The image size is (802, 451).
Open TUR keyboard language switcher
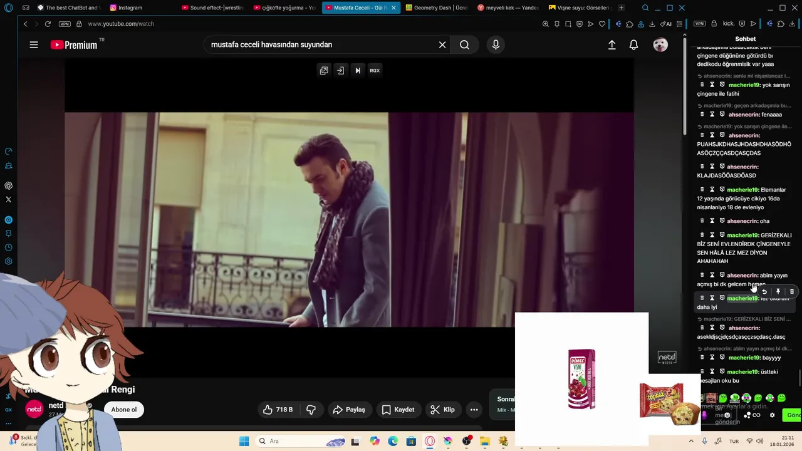734,441
